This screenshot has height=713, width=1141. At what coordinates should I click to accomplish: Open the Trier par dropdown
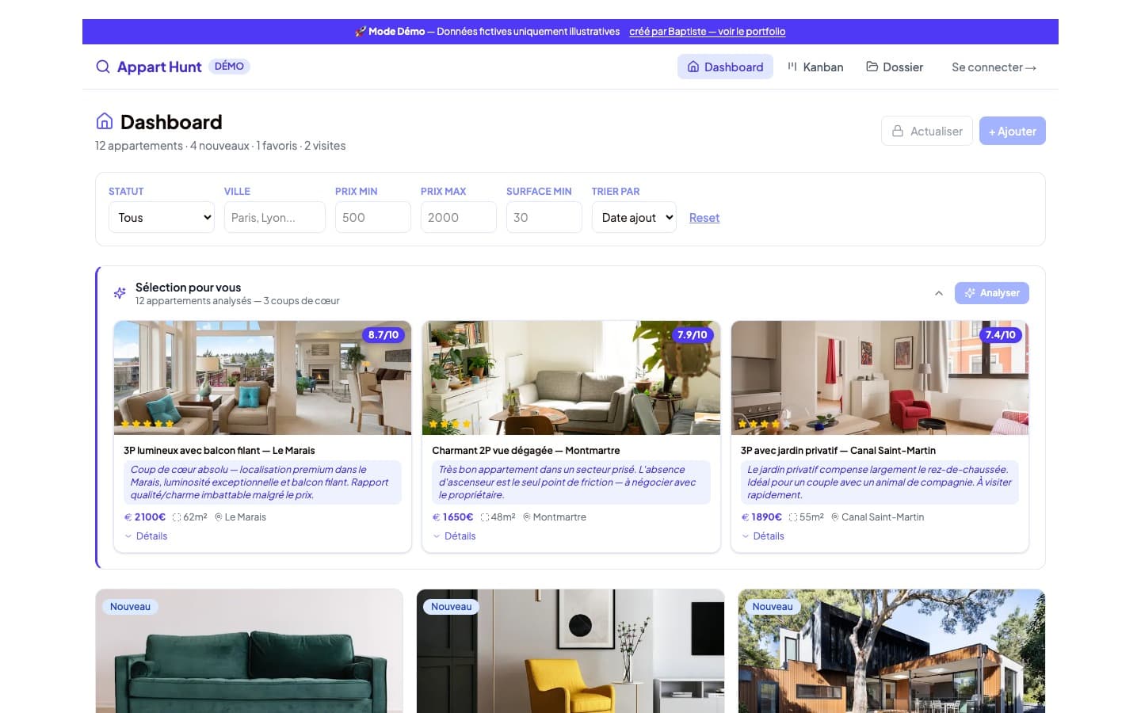coord(633,217)
